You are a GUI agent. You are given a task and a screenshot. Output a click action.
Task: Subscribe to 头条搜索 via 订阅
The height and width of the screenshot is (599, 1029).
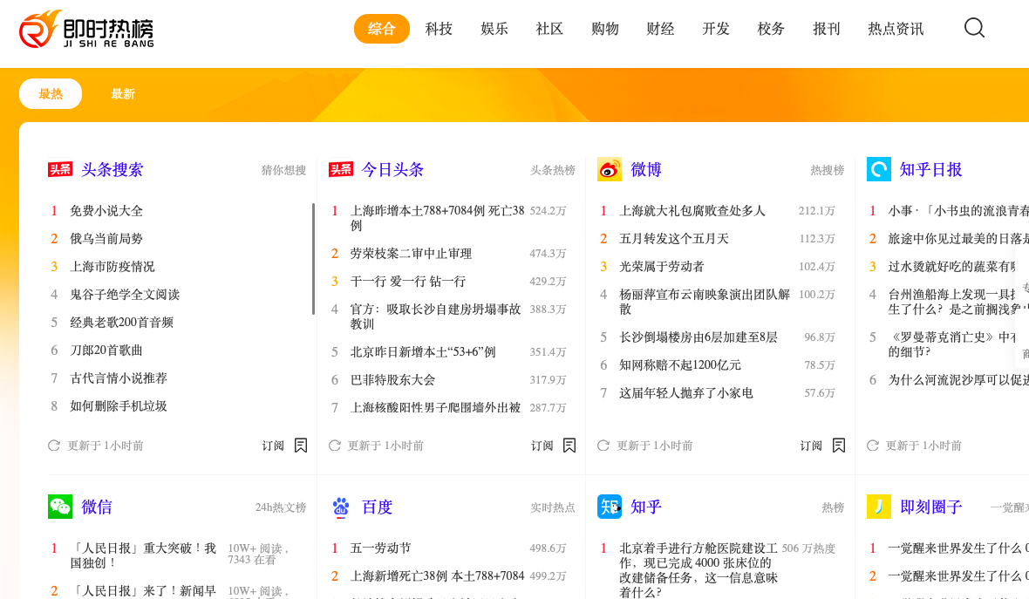(x=273, y=446)
